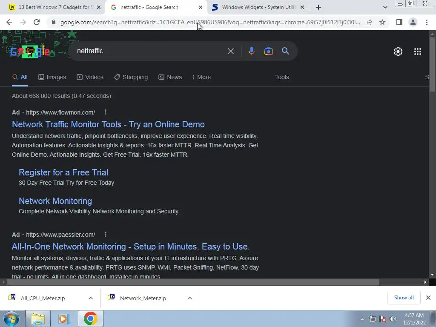Open Chrome profile avatar
The width and height of the screenshot is (436, 327).
(413, 22)
